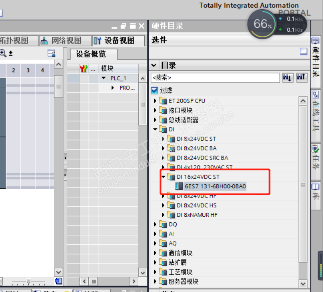Select 服务器模块 folder
The width and height of the screenshot is (323, 292).
pos(183,281)
